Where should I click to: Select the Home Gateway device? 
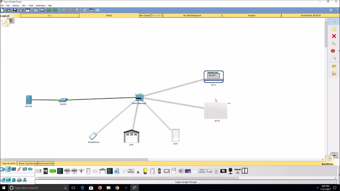click(x=139, y=97)
